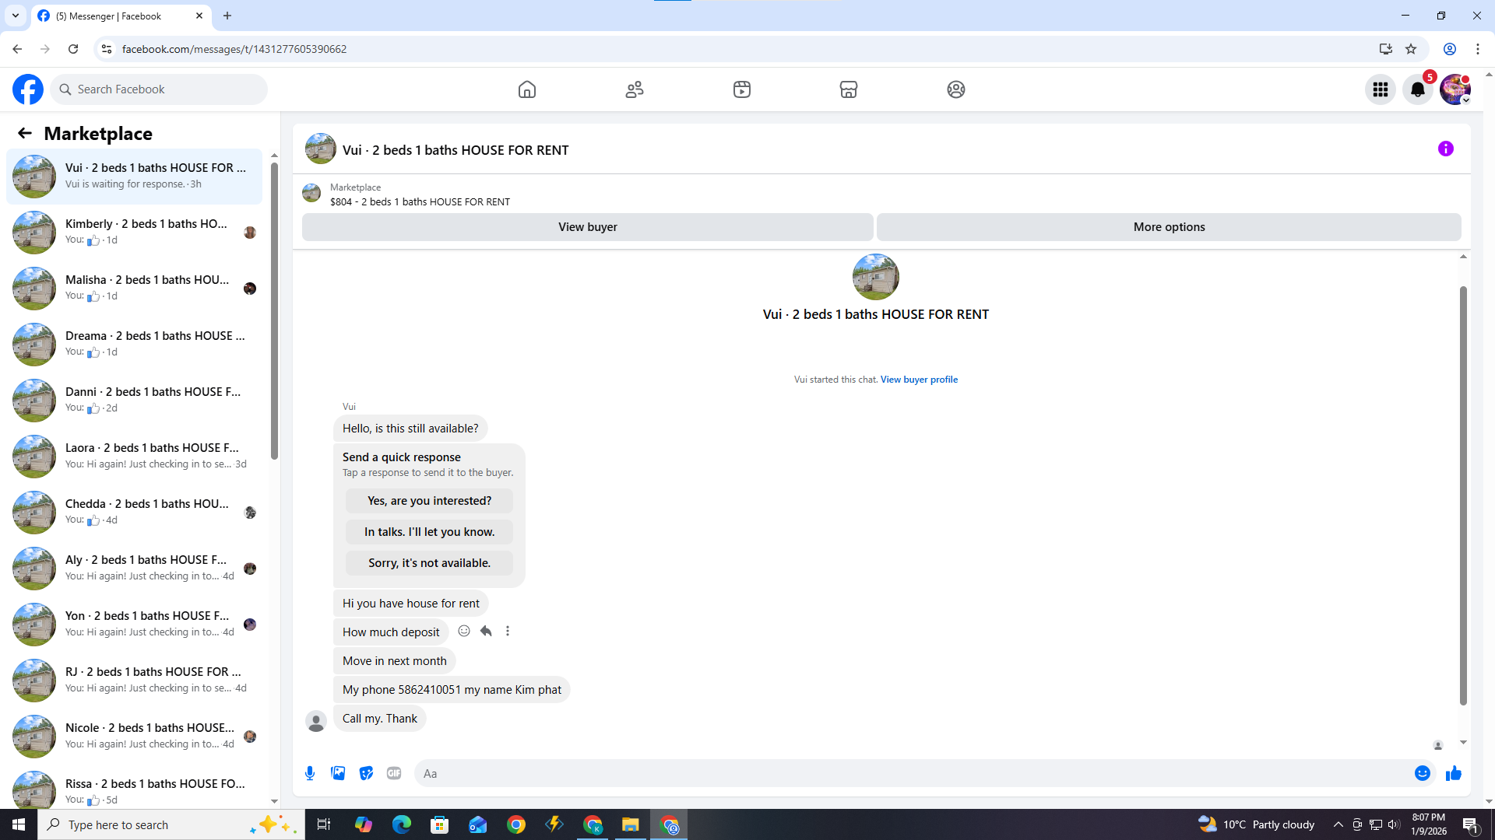Open Facebook apps grid menu
Viewport: 1495px width, 840px height.
tap(1380, 89)
